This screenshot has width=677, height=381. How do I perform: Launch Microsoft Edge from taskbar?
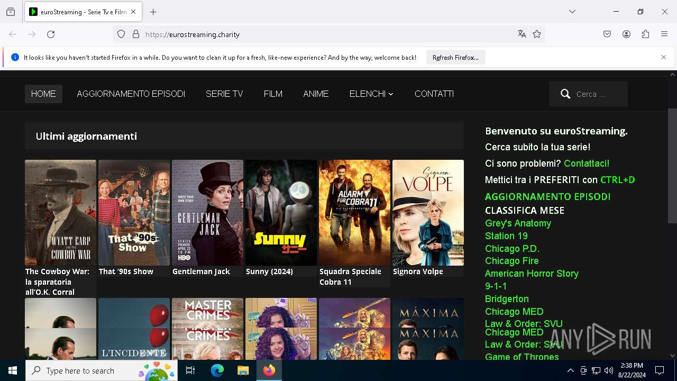[217, 370]
